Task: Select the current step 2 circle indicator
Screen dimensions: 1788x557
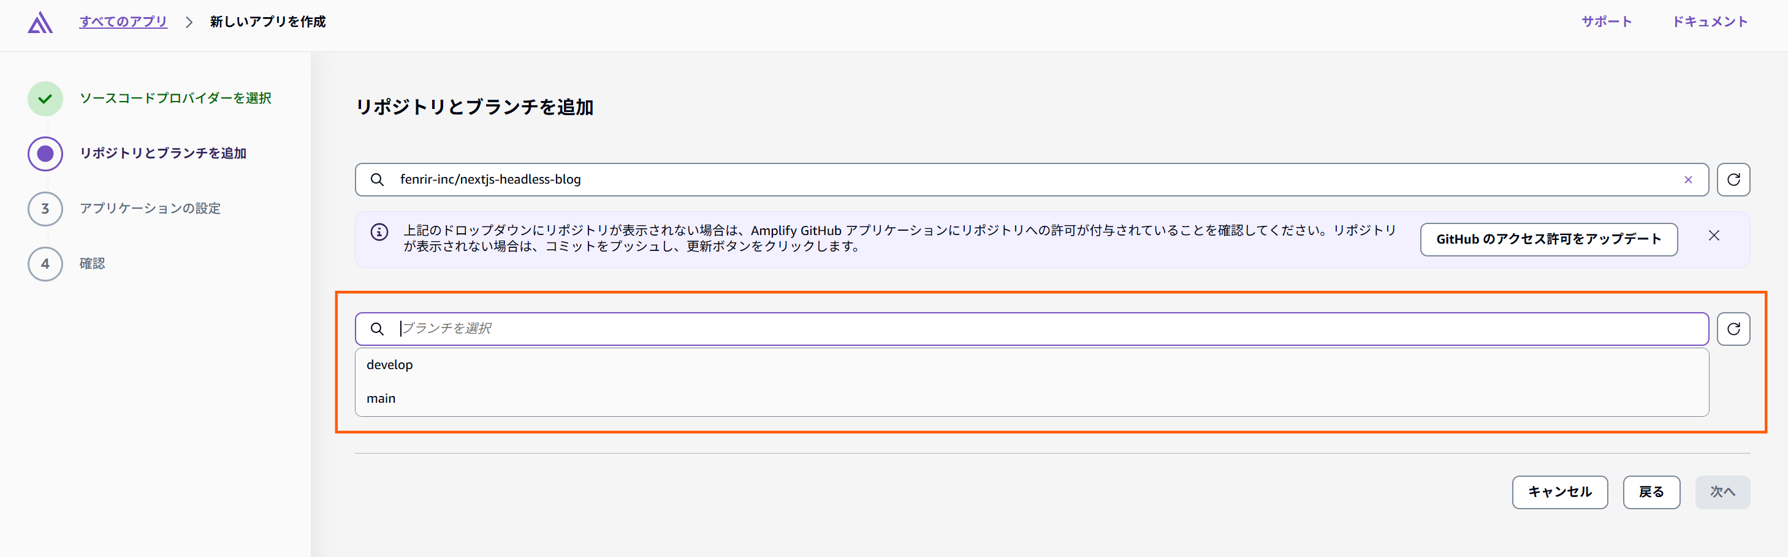Action: pyautogui.click(x=45, y=153)
